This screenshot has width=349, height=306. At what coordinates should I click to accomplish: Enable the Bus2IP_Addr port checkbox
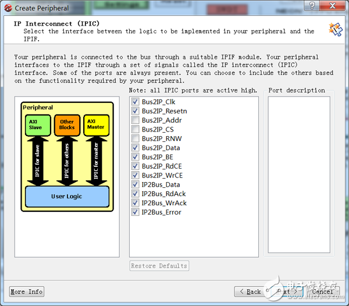(136, 120)
